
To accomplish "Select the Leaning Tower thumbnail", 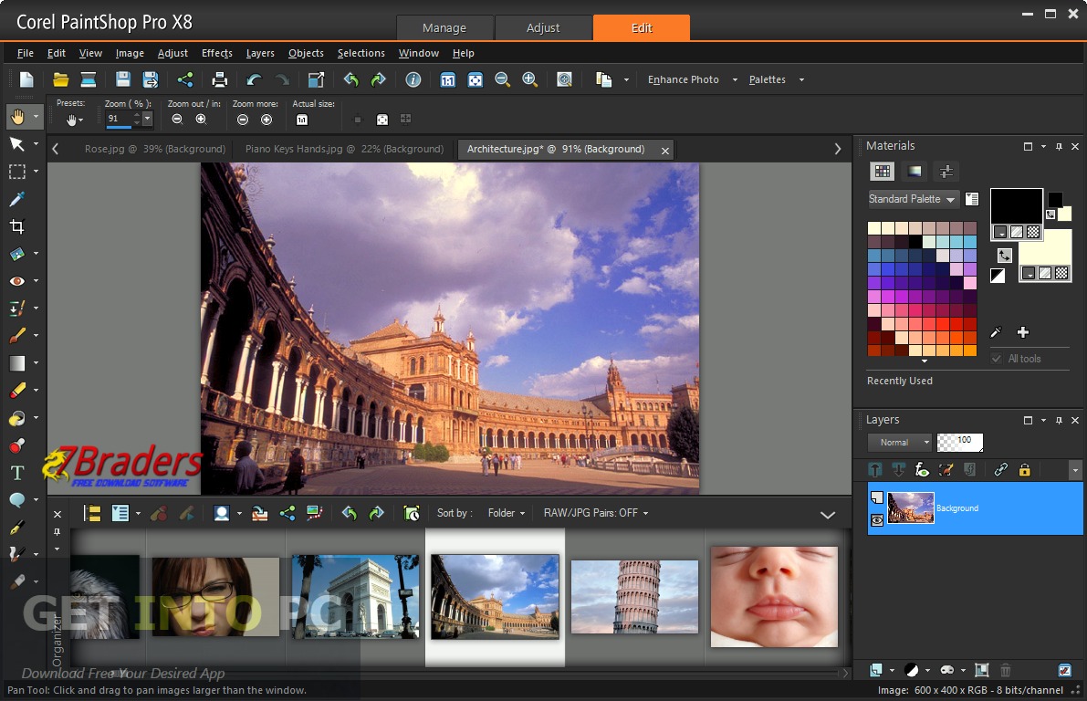I will (x=634, y=597).
